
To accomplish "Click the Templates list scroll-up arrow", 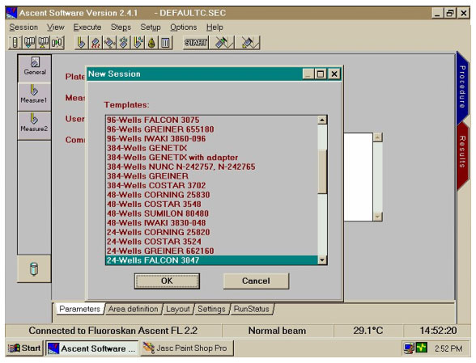I will tap(322, 120).
